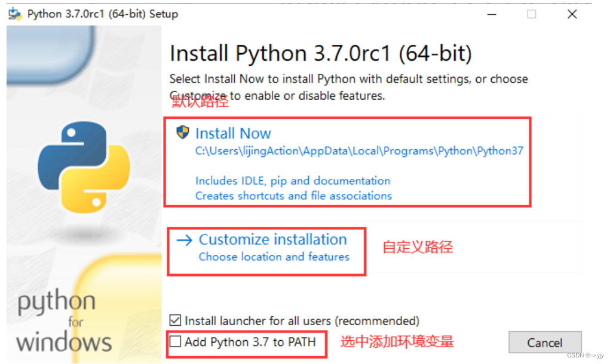Minimize the Setup window
The height and width of the screenshot is (364, 613).
click(x=492, y=14)
